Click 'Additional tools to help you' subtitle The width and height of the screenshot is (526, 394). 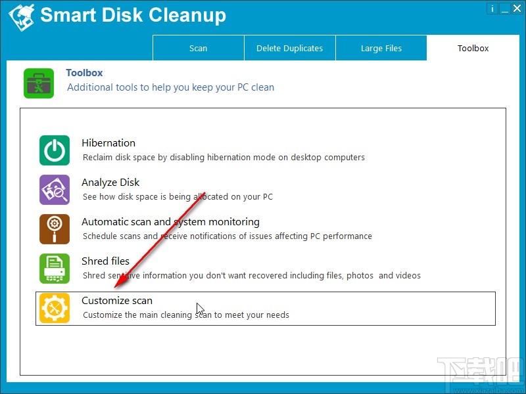(171, 87)
